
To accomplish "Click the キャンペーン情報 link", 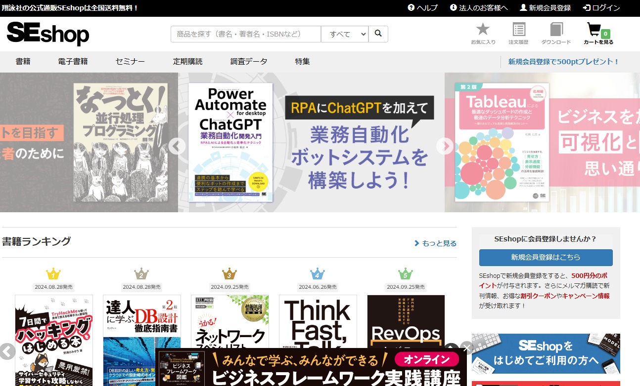I will tap(586, 296).
